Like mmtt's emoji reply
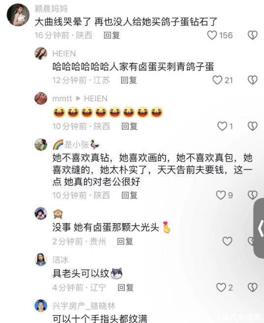Image resolution: width=264 pixels, height=323 pixels. click(222, 126)
